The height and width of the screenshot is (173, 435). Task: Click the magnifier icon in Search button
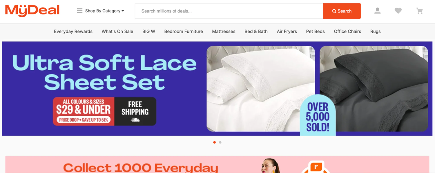tap(334, 11)
